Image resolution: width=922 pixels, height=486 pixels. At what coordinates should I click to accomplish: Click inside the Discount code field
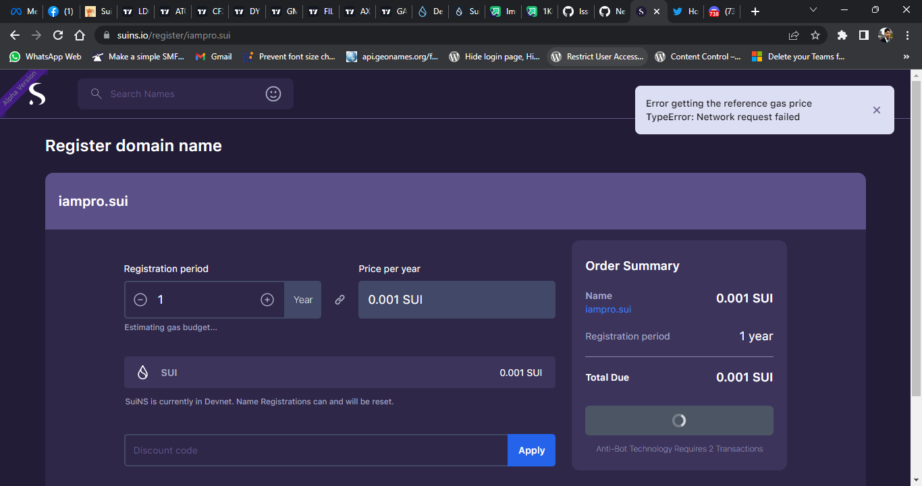click(304, 450)
